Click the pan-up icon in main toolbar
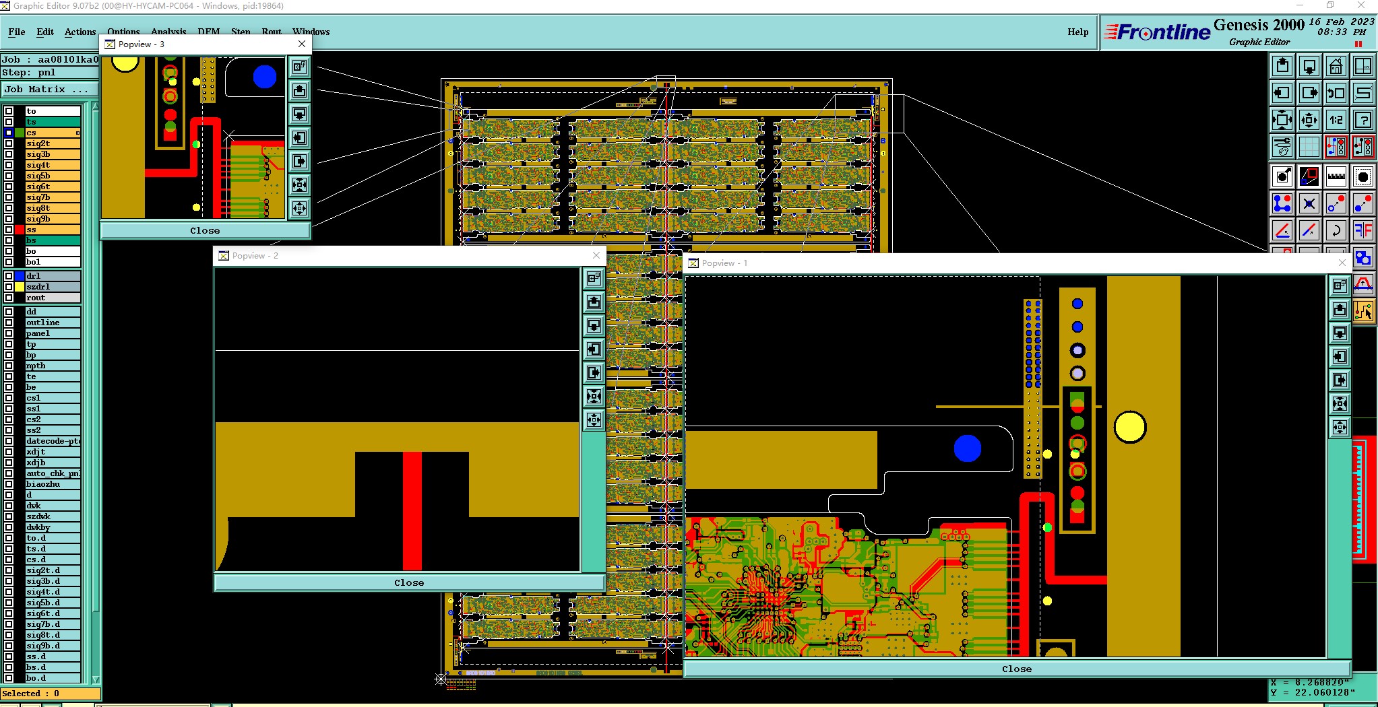This screenshot has width=1378, height=707. 1282,66
